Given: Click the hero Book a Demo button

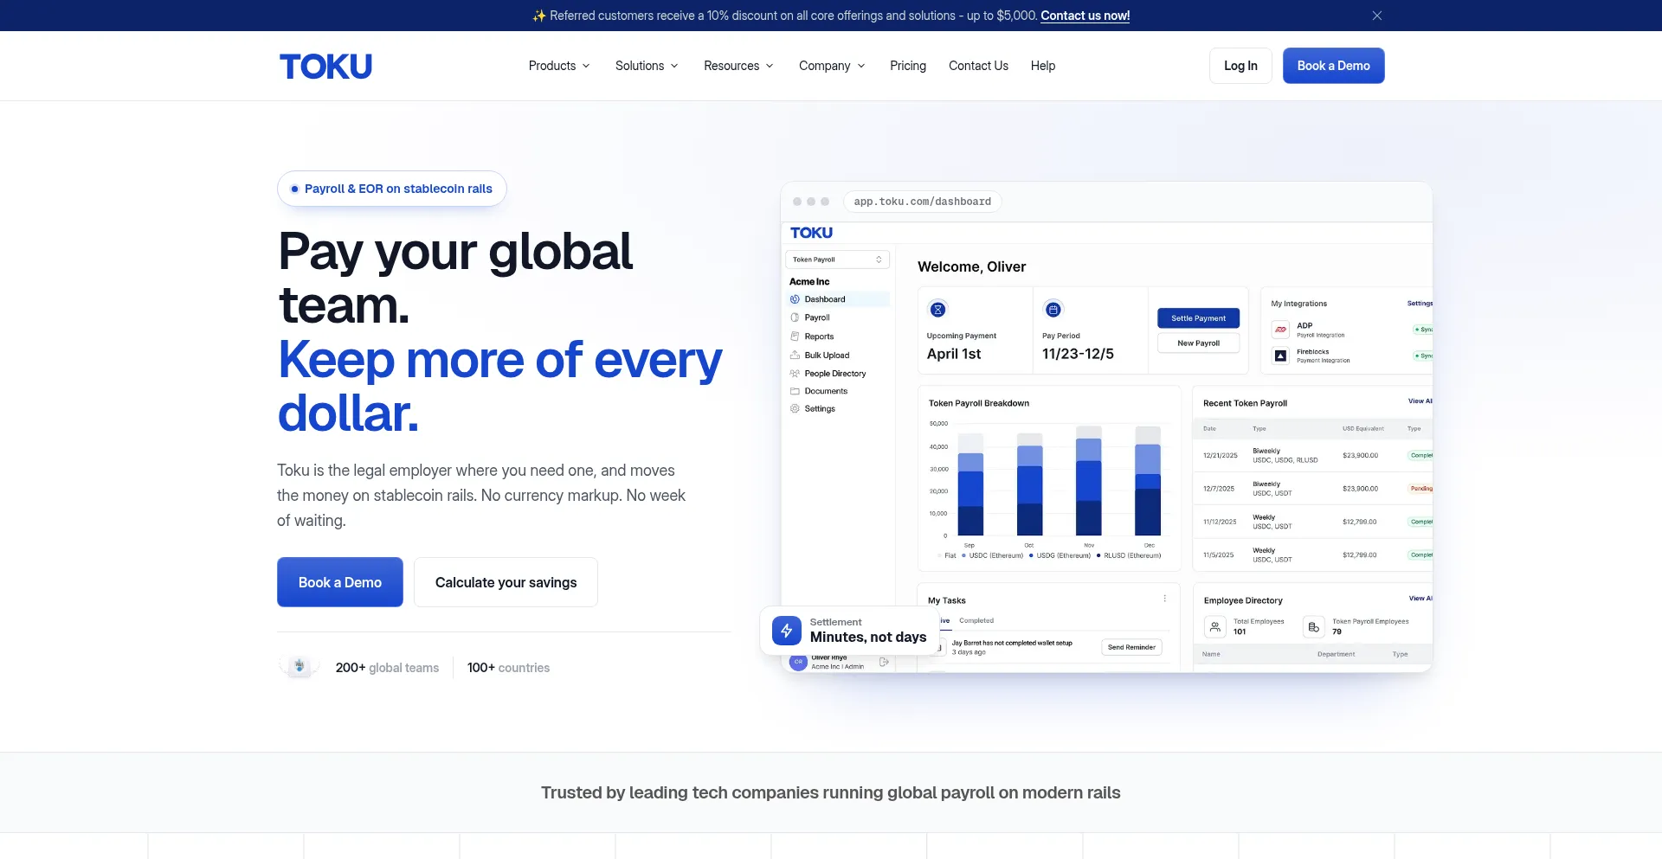Looking at the screenshot, I should click(340, 582).
